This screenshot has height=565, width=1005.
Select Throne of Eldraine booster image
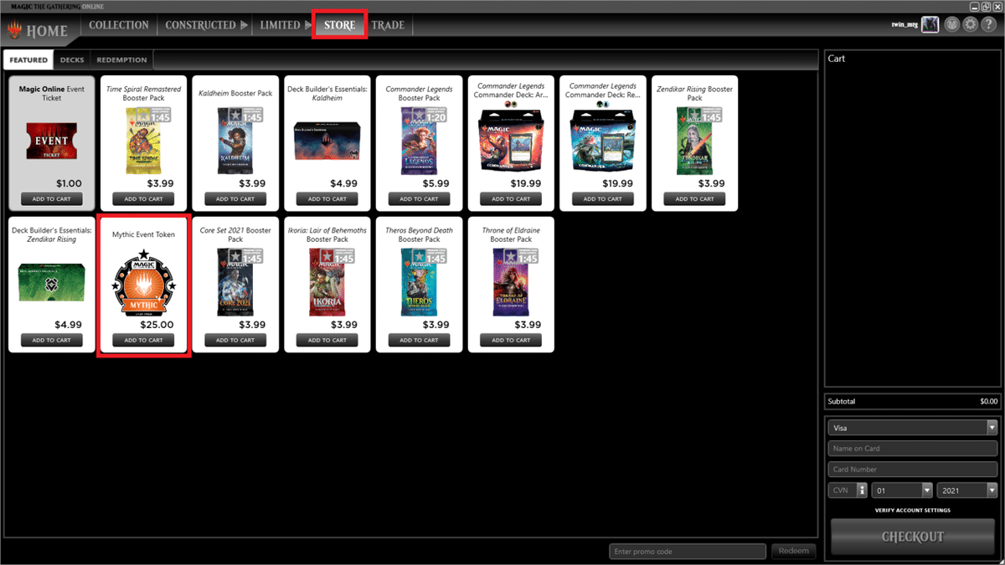click(513, 281)
